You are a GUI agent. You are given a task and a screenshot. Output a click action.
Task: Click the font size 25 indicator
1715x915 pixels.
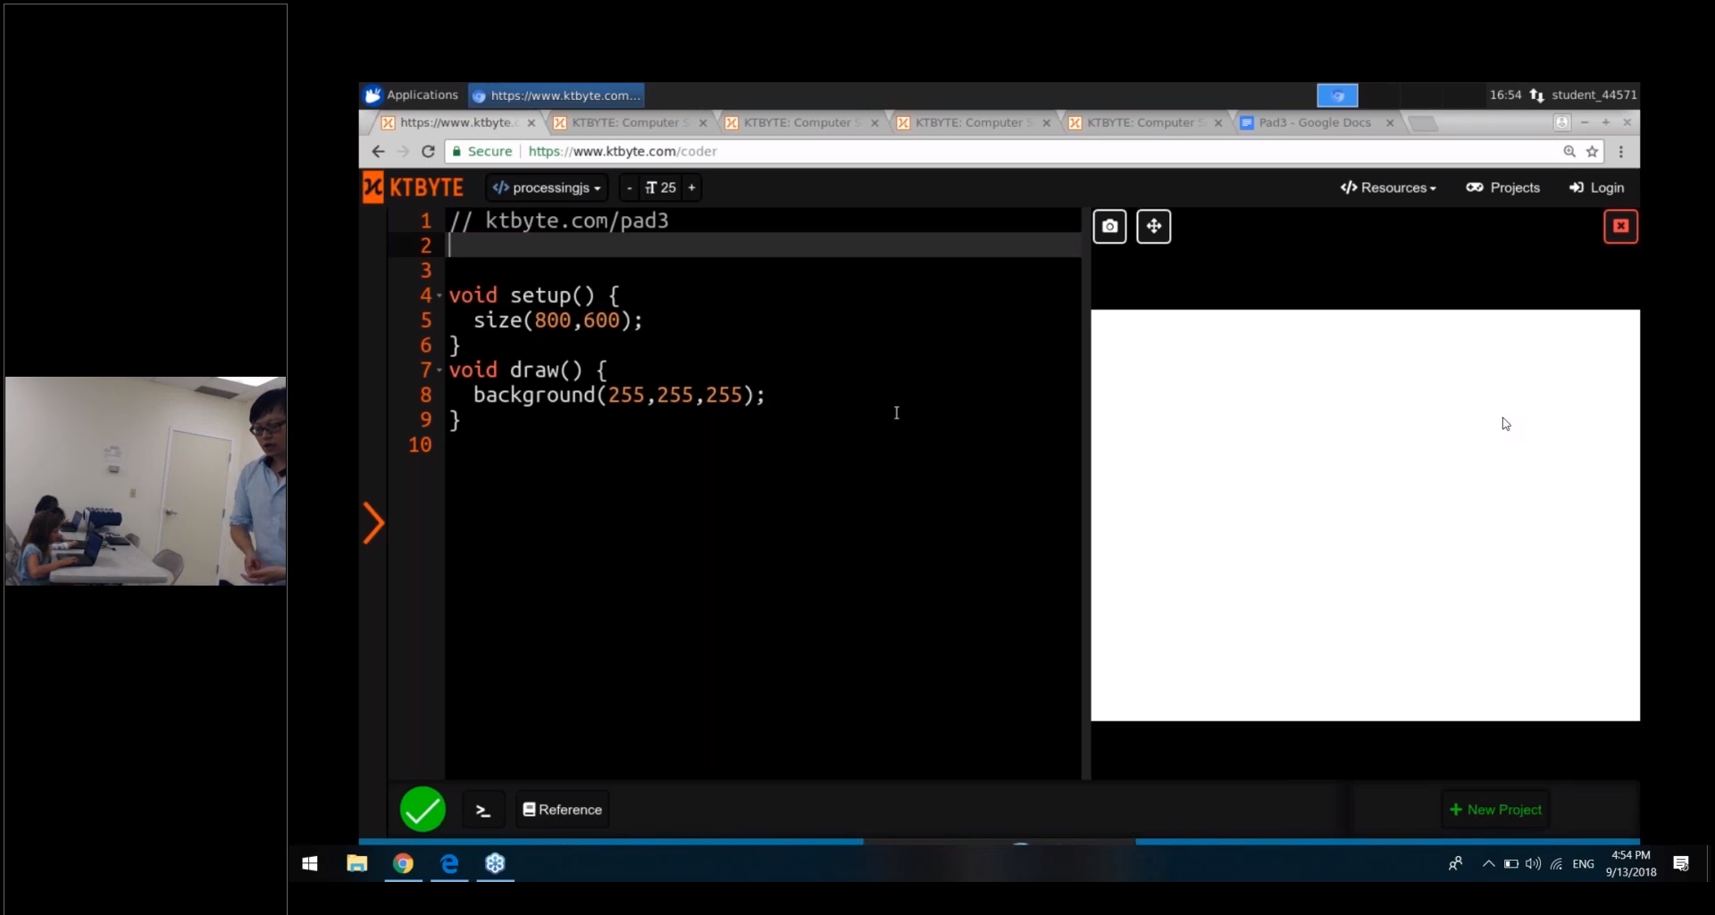pos(661,187)
